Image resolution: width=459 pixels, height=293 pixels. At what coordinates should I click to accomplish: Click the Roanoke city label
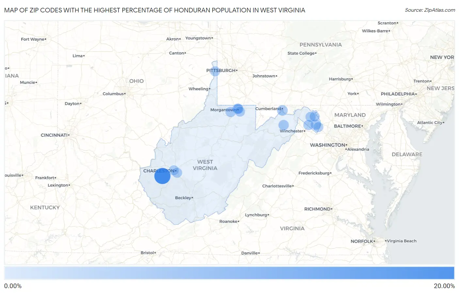(228, 221)
